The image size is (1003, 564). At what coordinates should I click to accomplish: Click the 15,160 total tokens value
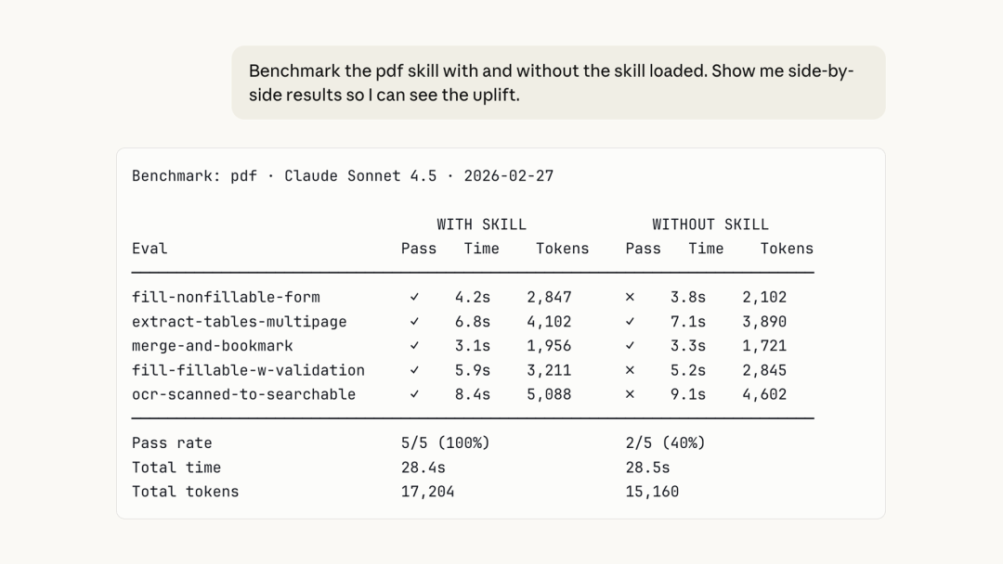click(652, 491)
